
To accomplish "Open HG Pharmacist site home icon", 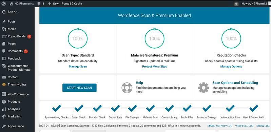I will tap(11, 4).
